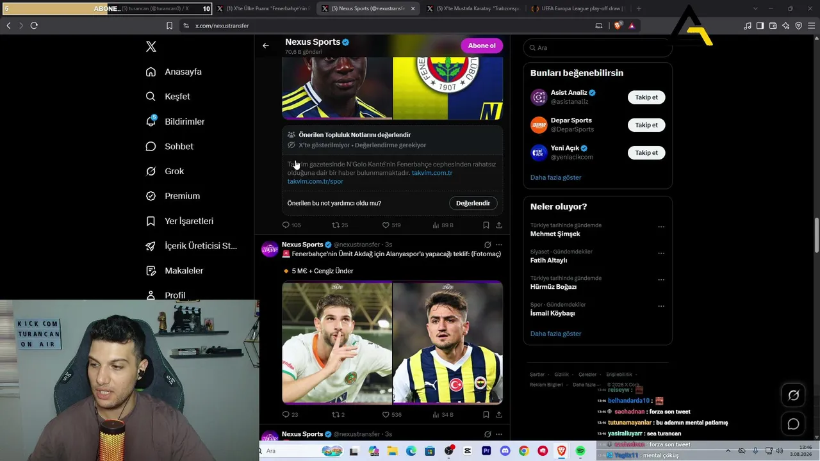Open Adobe Premiere Pro from the taskbar
Viewport: 820px width, 461px height.
[x=486, y=451]
